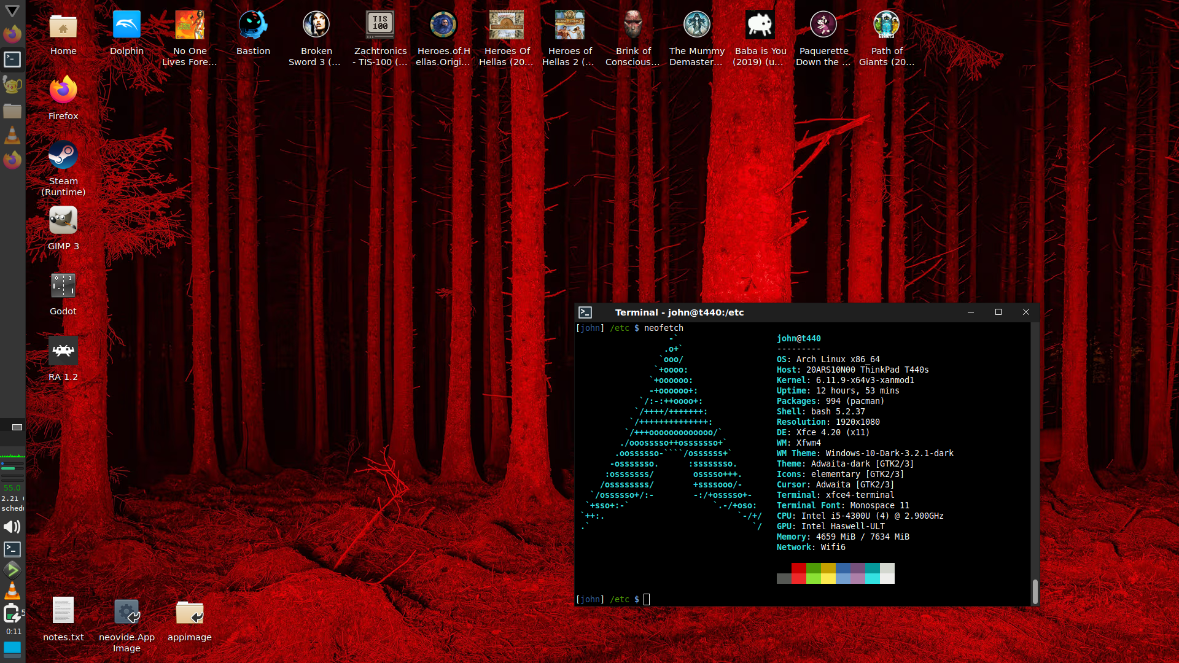This screenshot has width=1179, height=663.
Task: Open the RA 1.2 RetroArch icon
Action: [63, 359]
